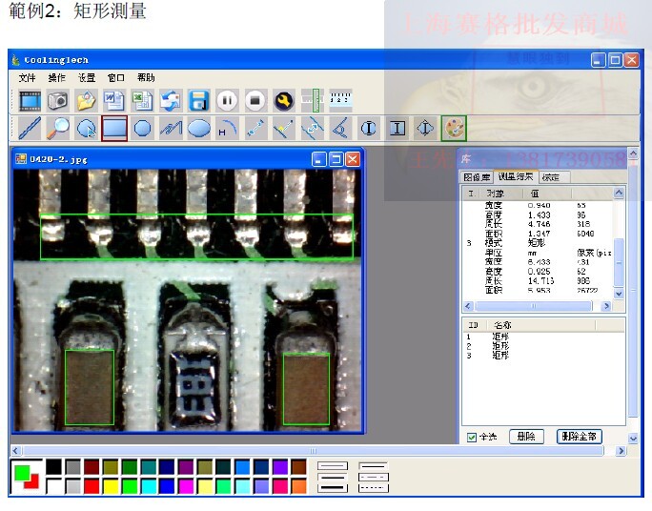Pick the white color swatch

[x=53, y=485]
